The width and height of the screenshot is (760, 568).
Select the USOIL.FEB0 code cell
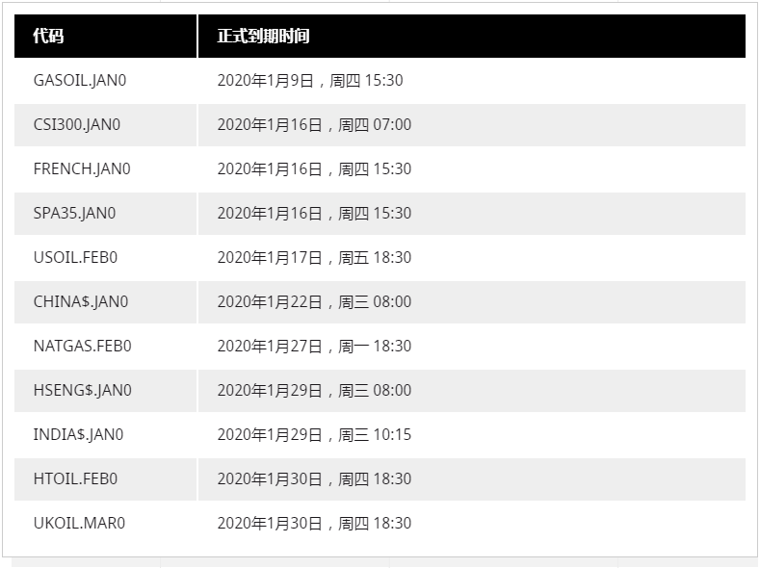click(75, 258)
